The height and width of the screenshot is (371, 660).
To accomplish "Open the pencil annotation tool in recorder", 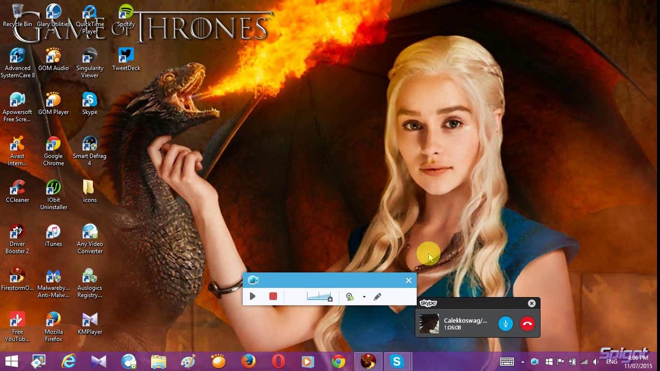I will [377, 296].
